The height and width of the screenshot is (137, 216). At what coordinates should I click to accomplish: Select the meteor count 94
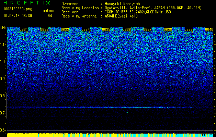[x=50, y=16]
